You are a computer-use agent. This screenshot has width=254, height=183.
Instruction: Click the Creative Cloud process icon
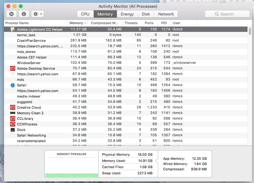click(x=13, y=107)
